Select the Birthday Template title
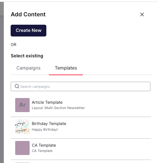The image size is (158, 163). pos(49,123)
